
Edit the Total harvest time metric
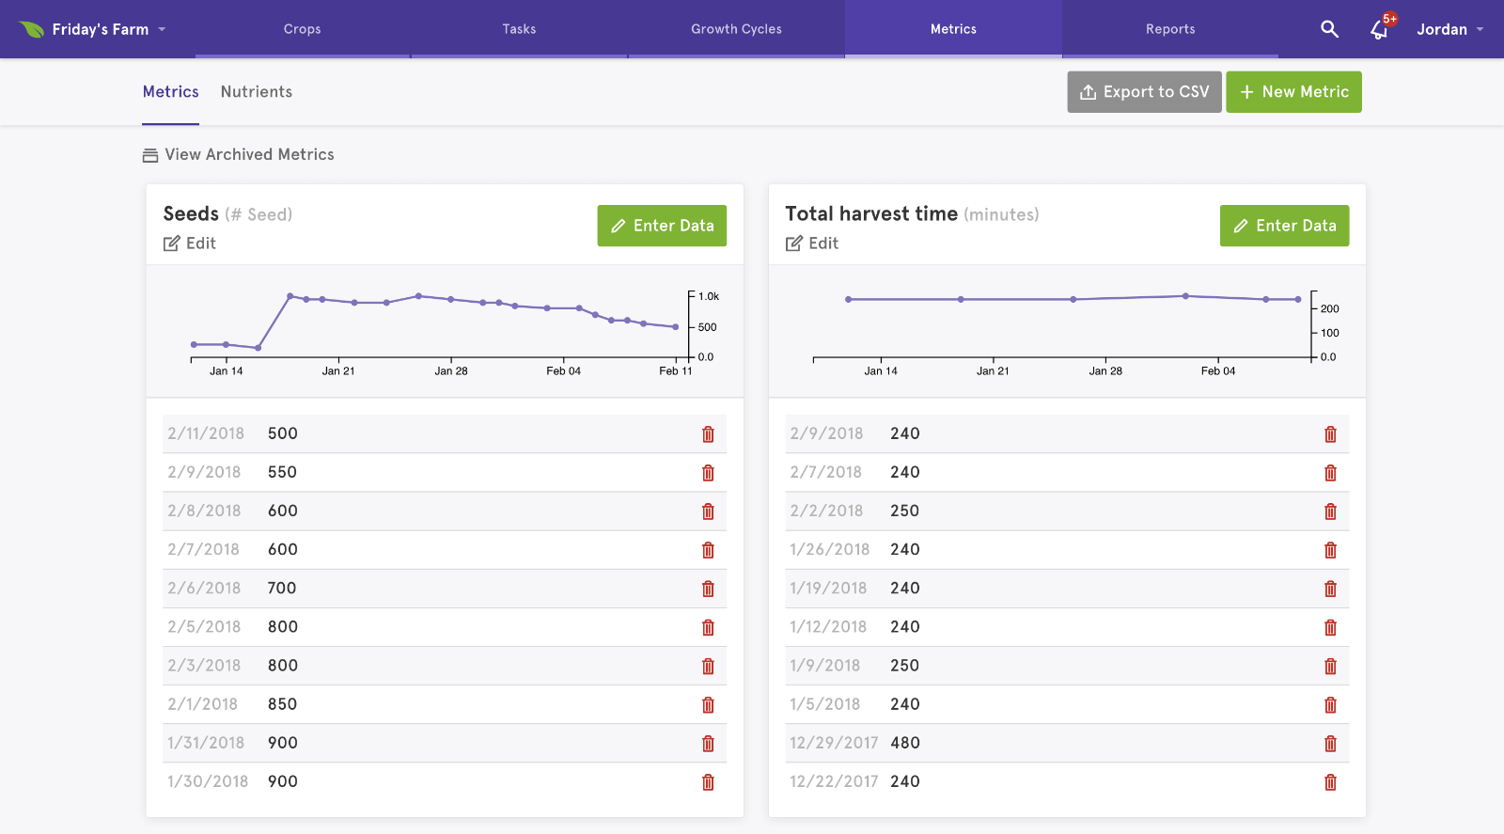pyautogui.click(x=813, y=244)
